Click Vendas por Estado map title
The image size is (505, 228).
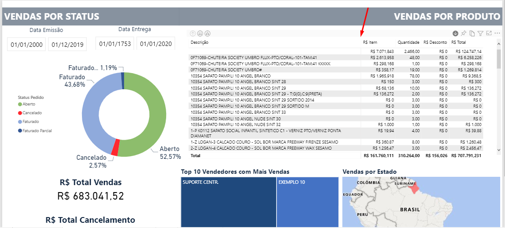pos(370,172)
